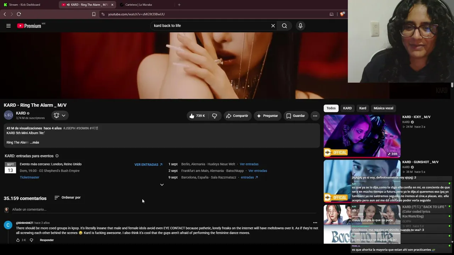Image resolution: width=454 pixels, height=255 pixels.
Task: Close the KARD - Ring The Alarm tab
Action: tap(112, 5)
